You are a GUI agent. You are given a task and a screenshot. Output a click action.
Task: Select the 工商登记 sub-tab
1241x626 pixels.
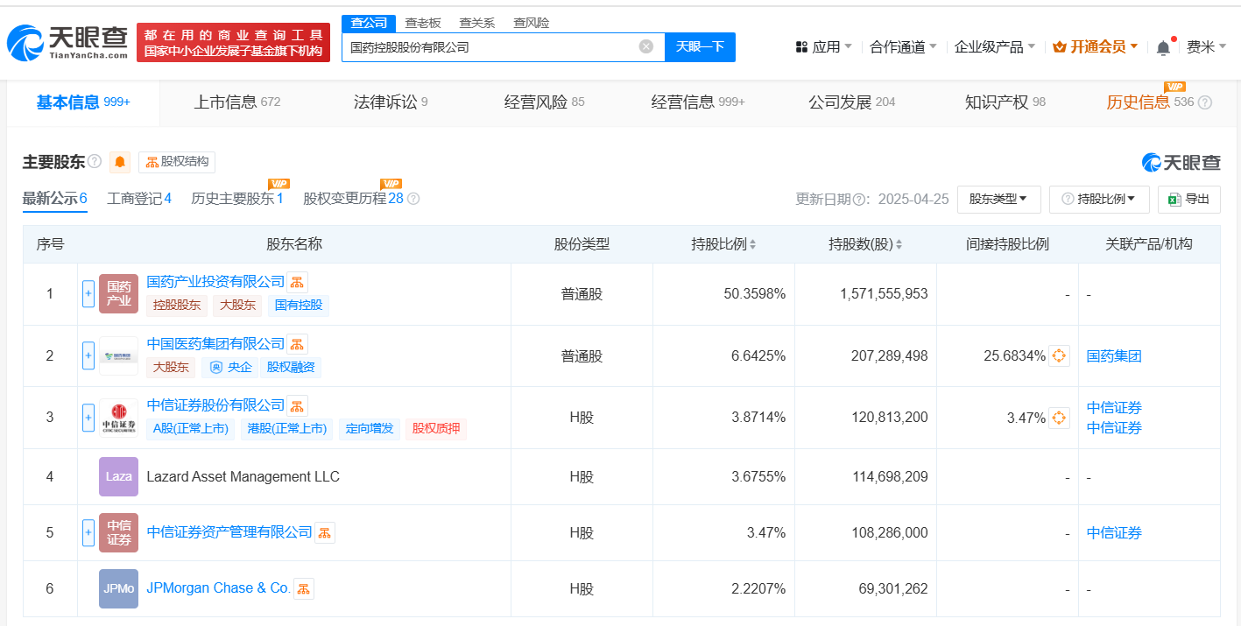[x=138, y=199]
